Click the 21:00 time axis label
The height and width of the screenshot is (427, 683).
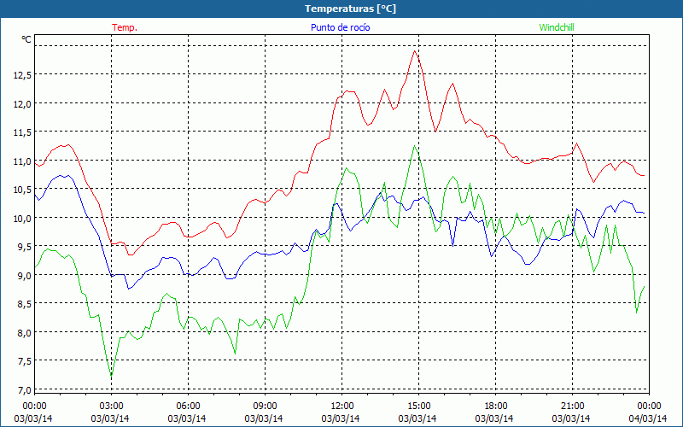[572, 407]
